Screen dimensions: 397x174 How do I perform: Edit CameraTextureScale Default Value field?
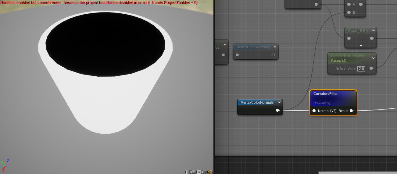361,69
